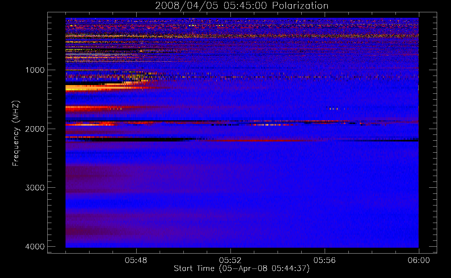Select the 1000 frequency tick label

tap(35, 70)
